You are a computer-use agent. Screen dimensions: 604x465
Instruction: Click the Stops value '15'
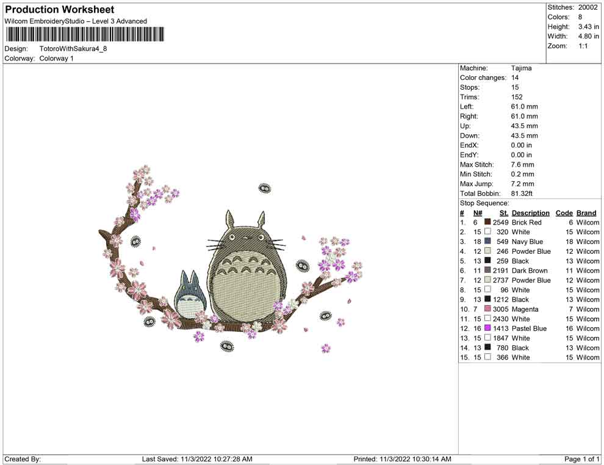click(x=515, y=87)
